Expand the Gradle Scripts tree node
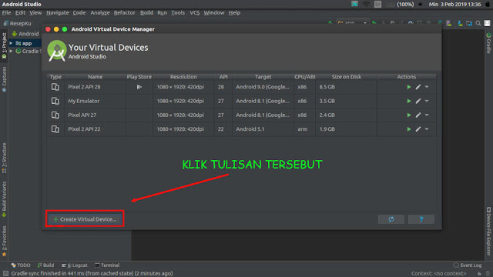 click(11, 51)
